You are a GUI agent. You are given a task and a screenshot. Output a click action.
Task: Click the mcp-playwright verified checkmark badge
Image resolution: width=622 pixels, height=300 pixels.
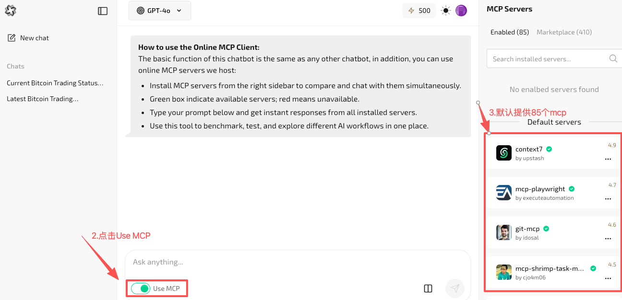pyautogui.click(x=572, y=189)
